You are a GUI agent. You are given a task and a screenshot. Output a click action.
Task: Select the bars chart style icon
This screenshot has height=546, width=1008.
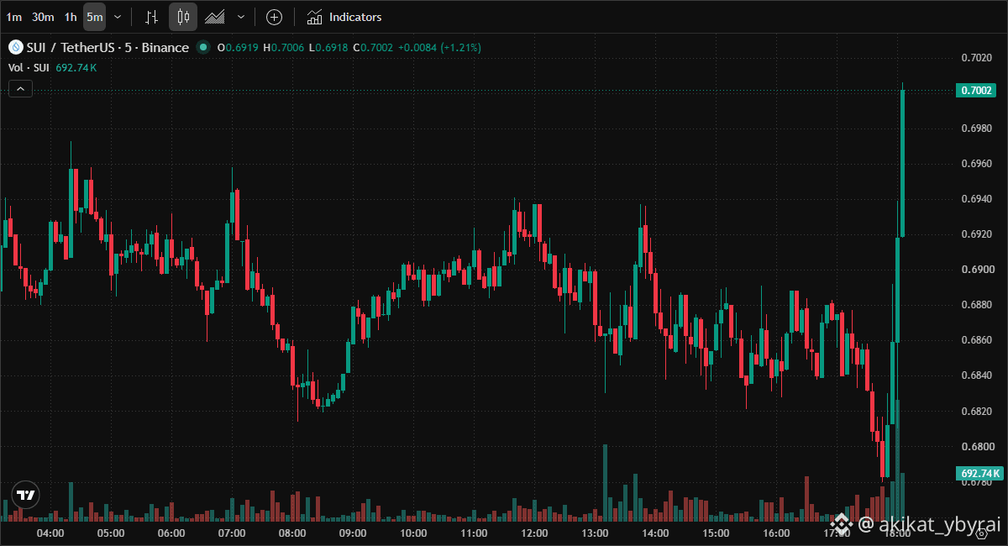151,17
